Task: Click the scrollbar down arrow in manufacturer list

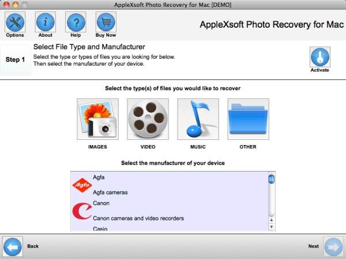Action: [272, 227]
